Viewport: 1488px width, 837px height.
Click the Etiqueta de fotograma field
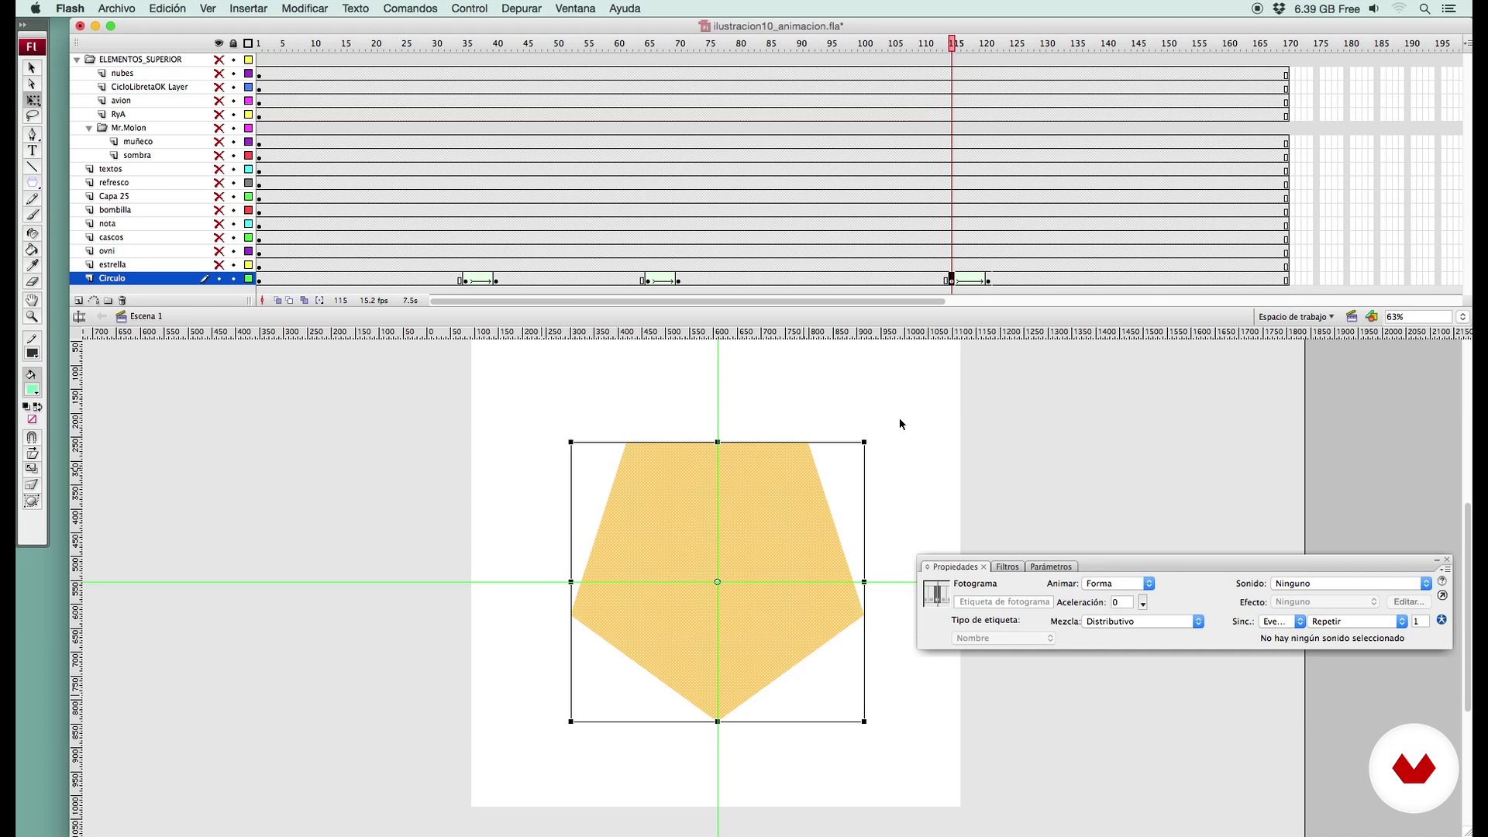click(1004, 602)
